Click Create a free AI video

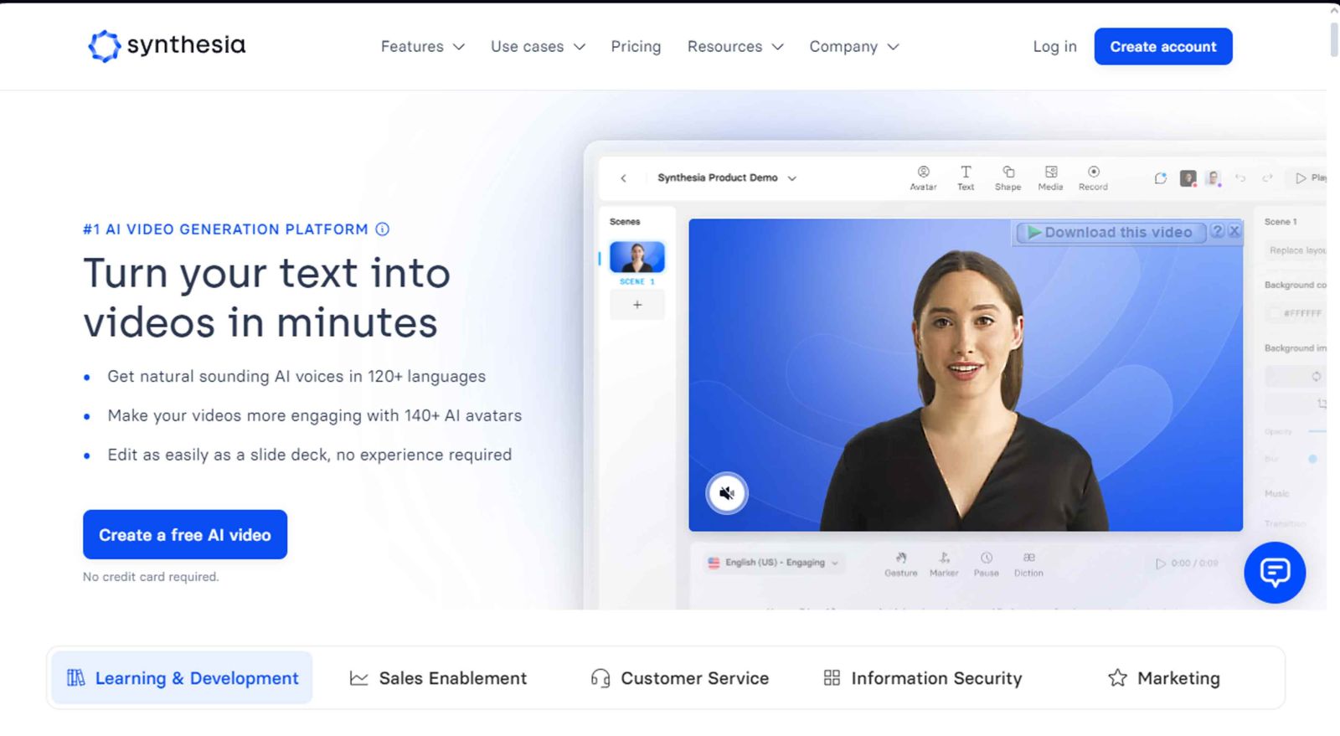[x=185, y=534]
